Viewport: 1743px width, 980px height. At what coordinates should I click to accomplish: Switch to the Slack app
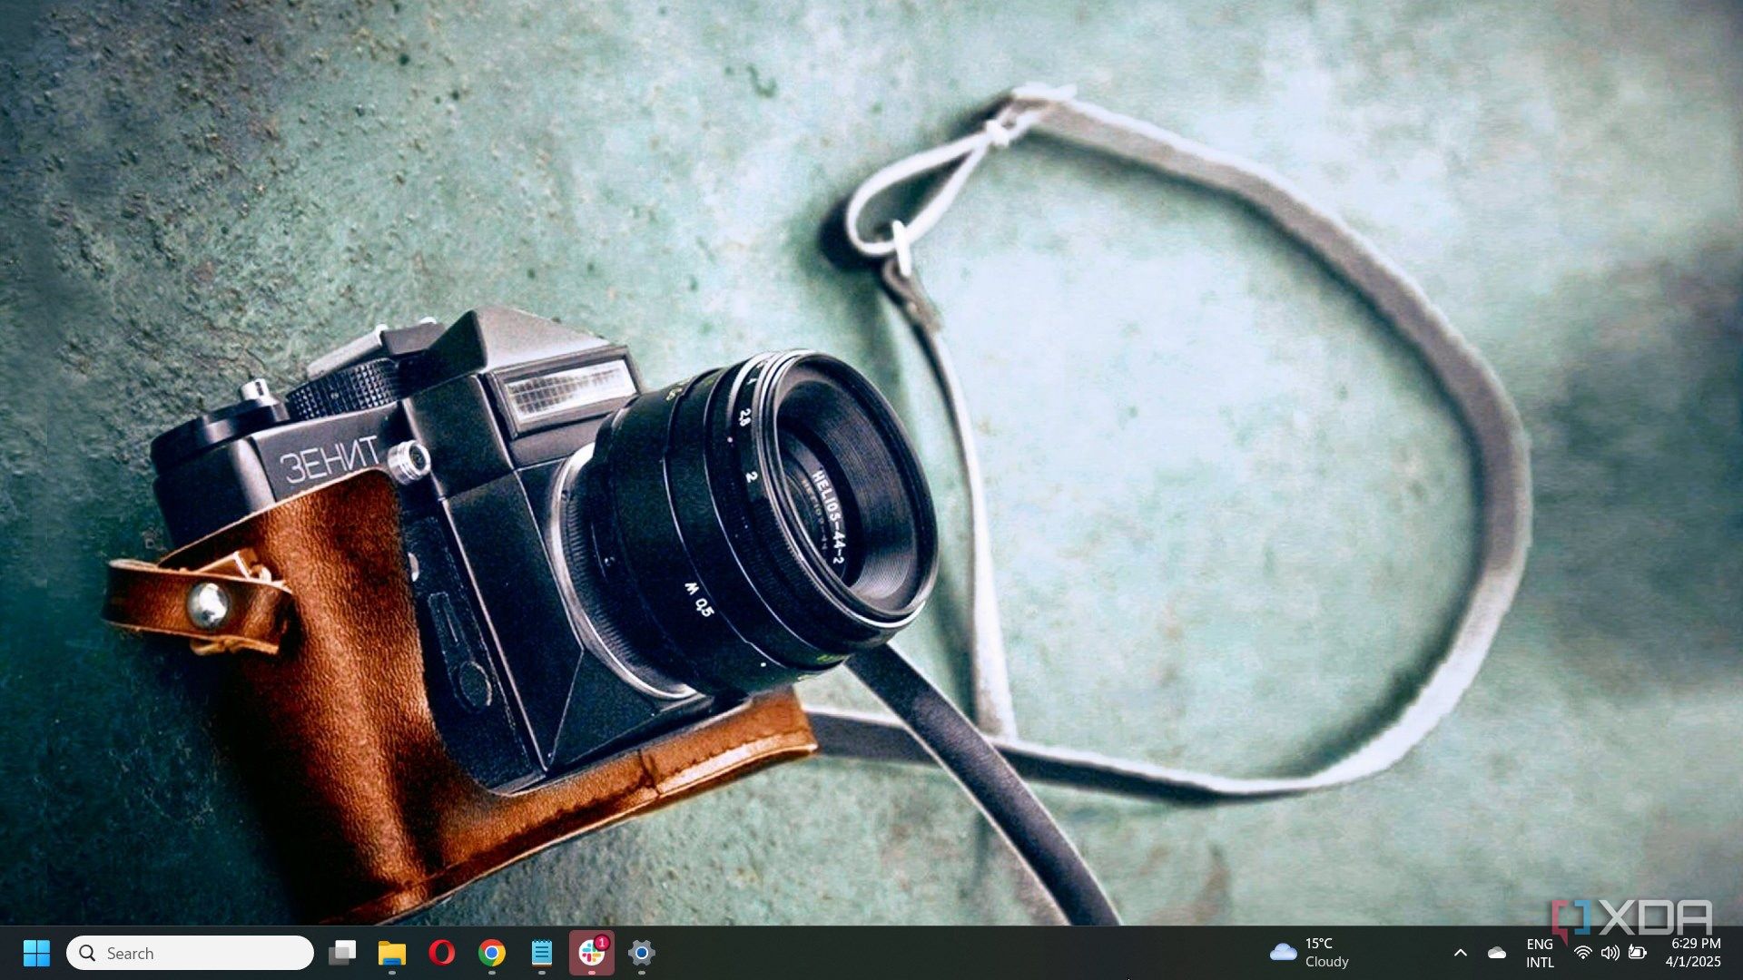click(592, 953)
